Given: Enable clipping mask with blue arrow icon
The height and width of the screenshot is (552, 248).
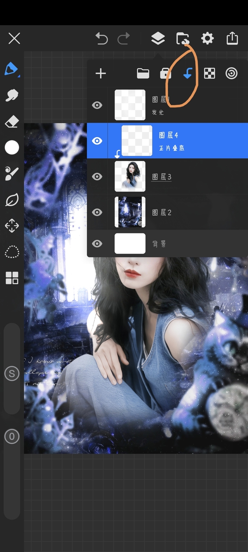Looking at the screenshot, I should [x=188, y=73].
